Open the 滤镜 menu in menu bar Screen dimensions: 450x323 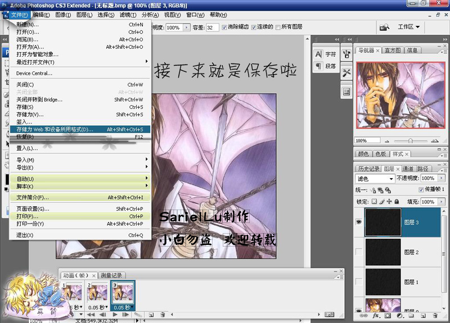coord(128,15)
